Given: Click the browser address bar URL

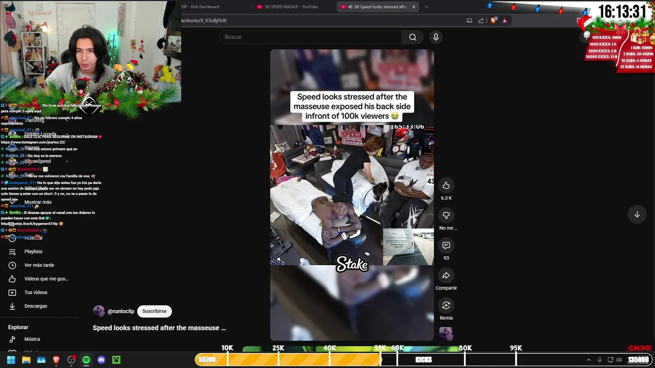Looking at the screenshot, I should tap(204, 20).
